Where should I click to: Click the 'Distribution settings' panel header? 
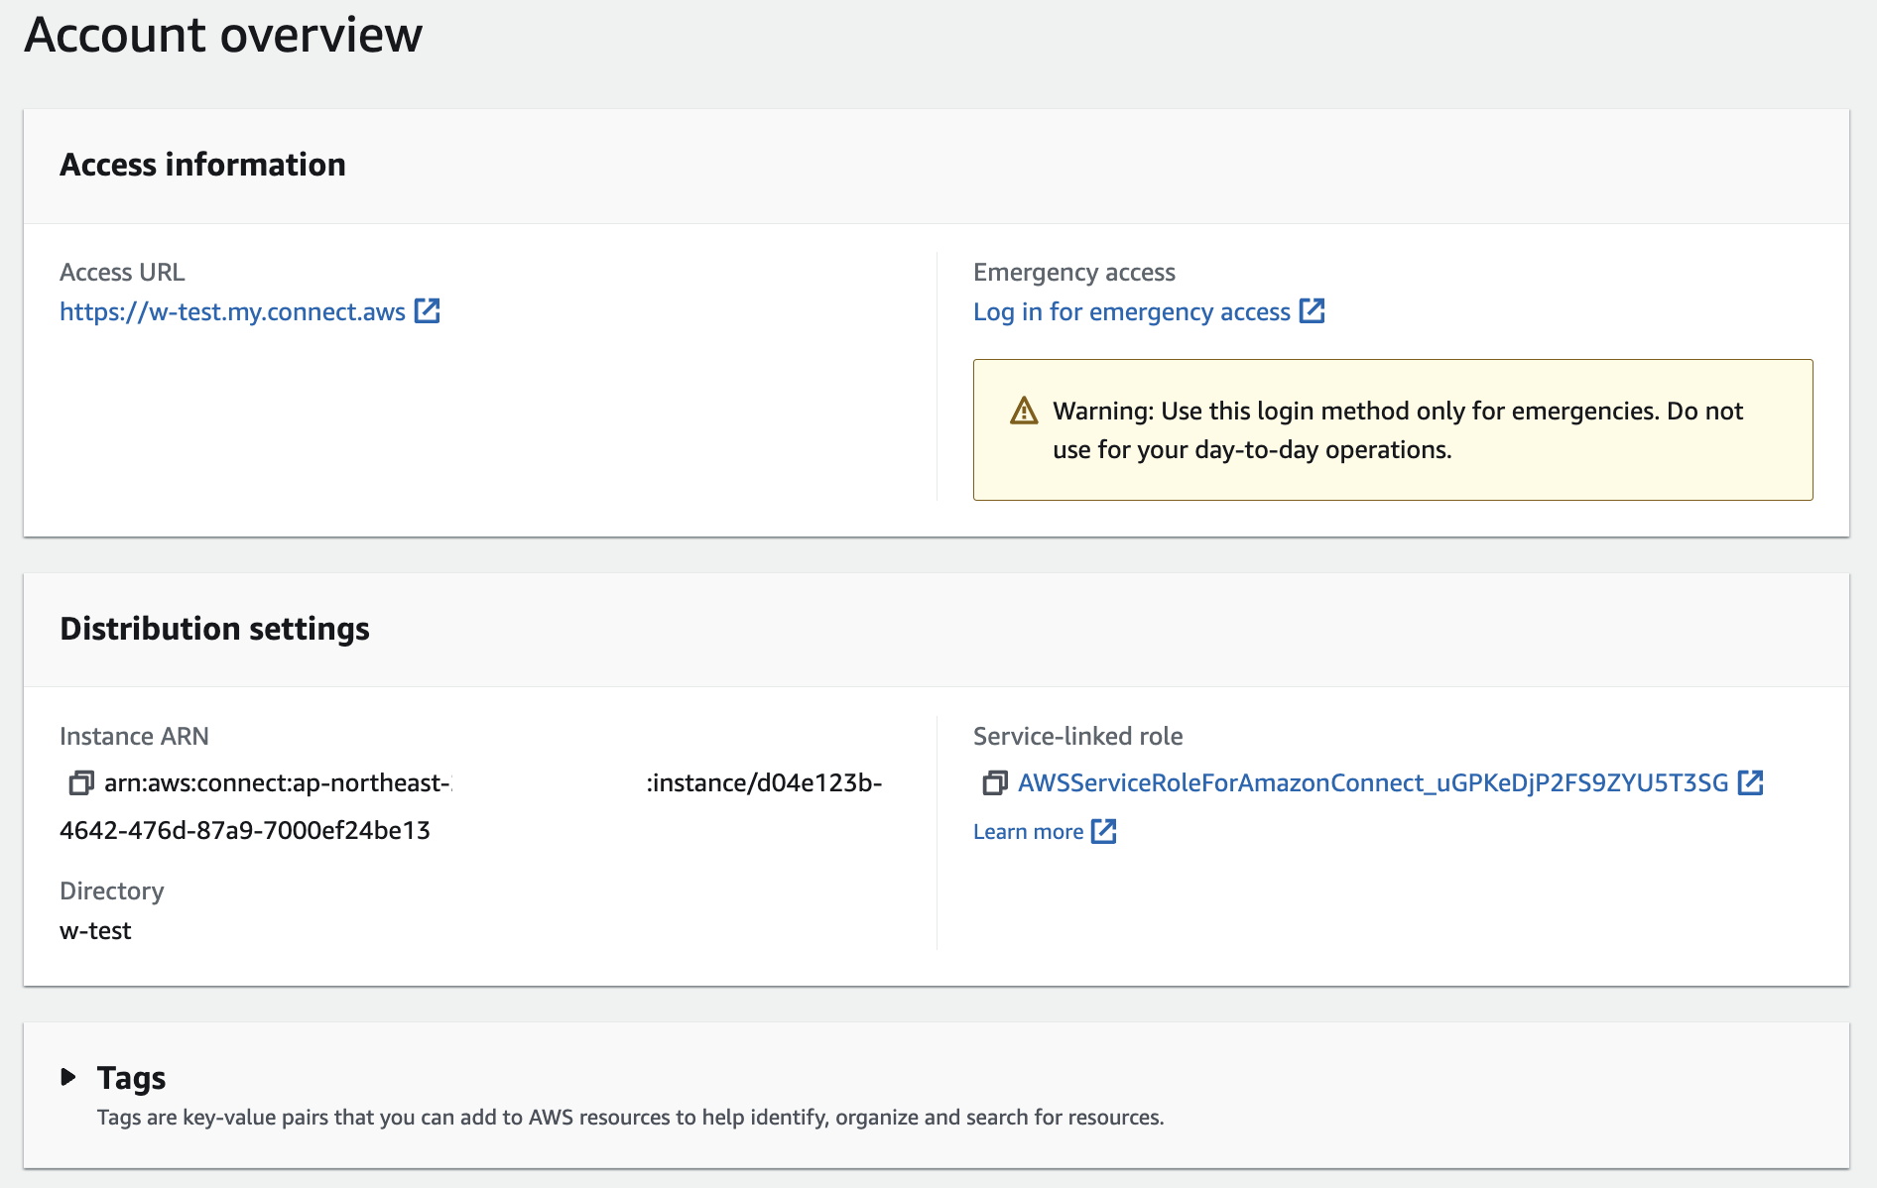tap(214, 629)
